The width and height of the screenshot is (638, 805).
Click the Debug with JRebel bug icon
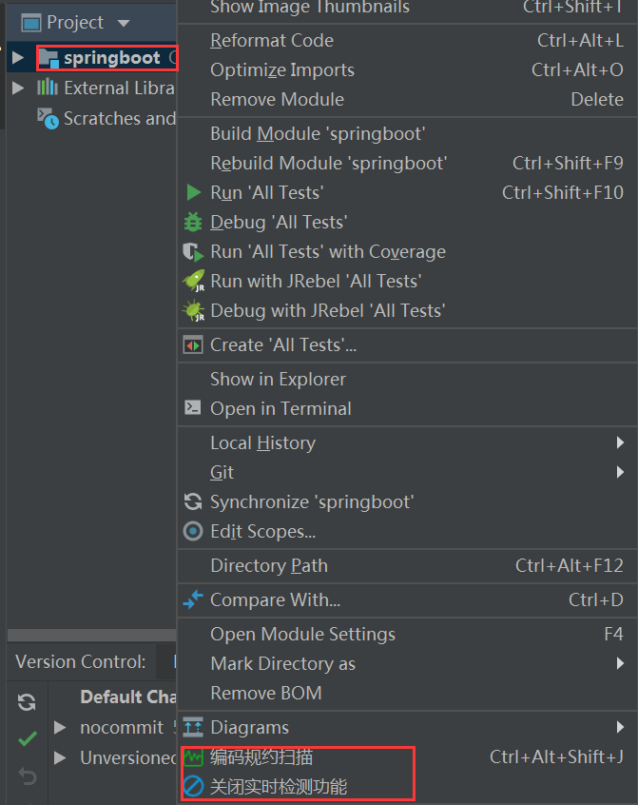pos(193,310)
